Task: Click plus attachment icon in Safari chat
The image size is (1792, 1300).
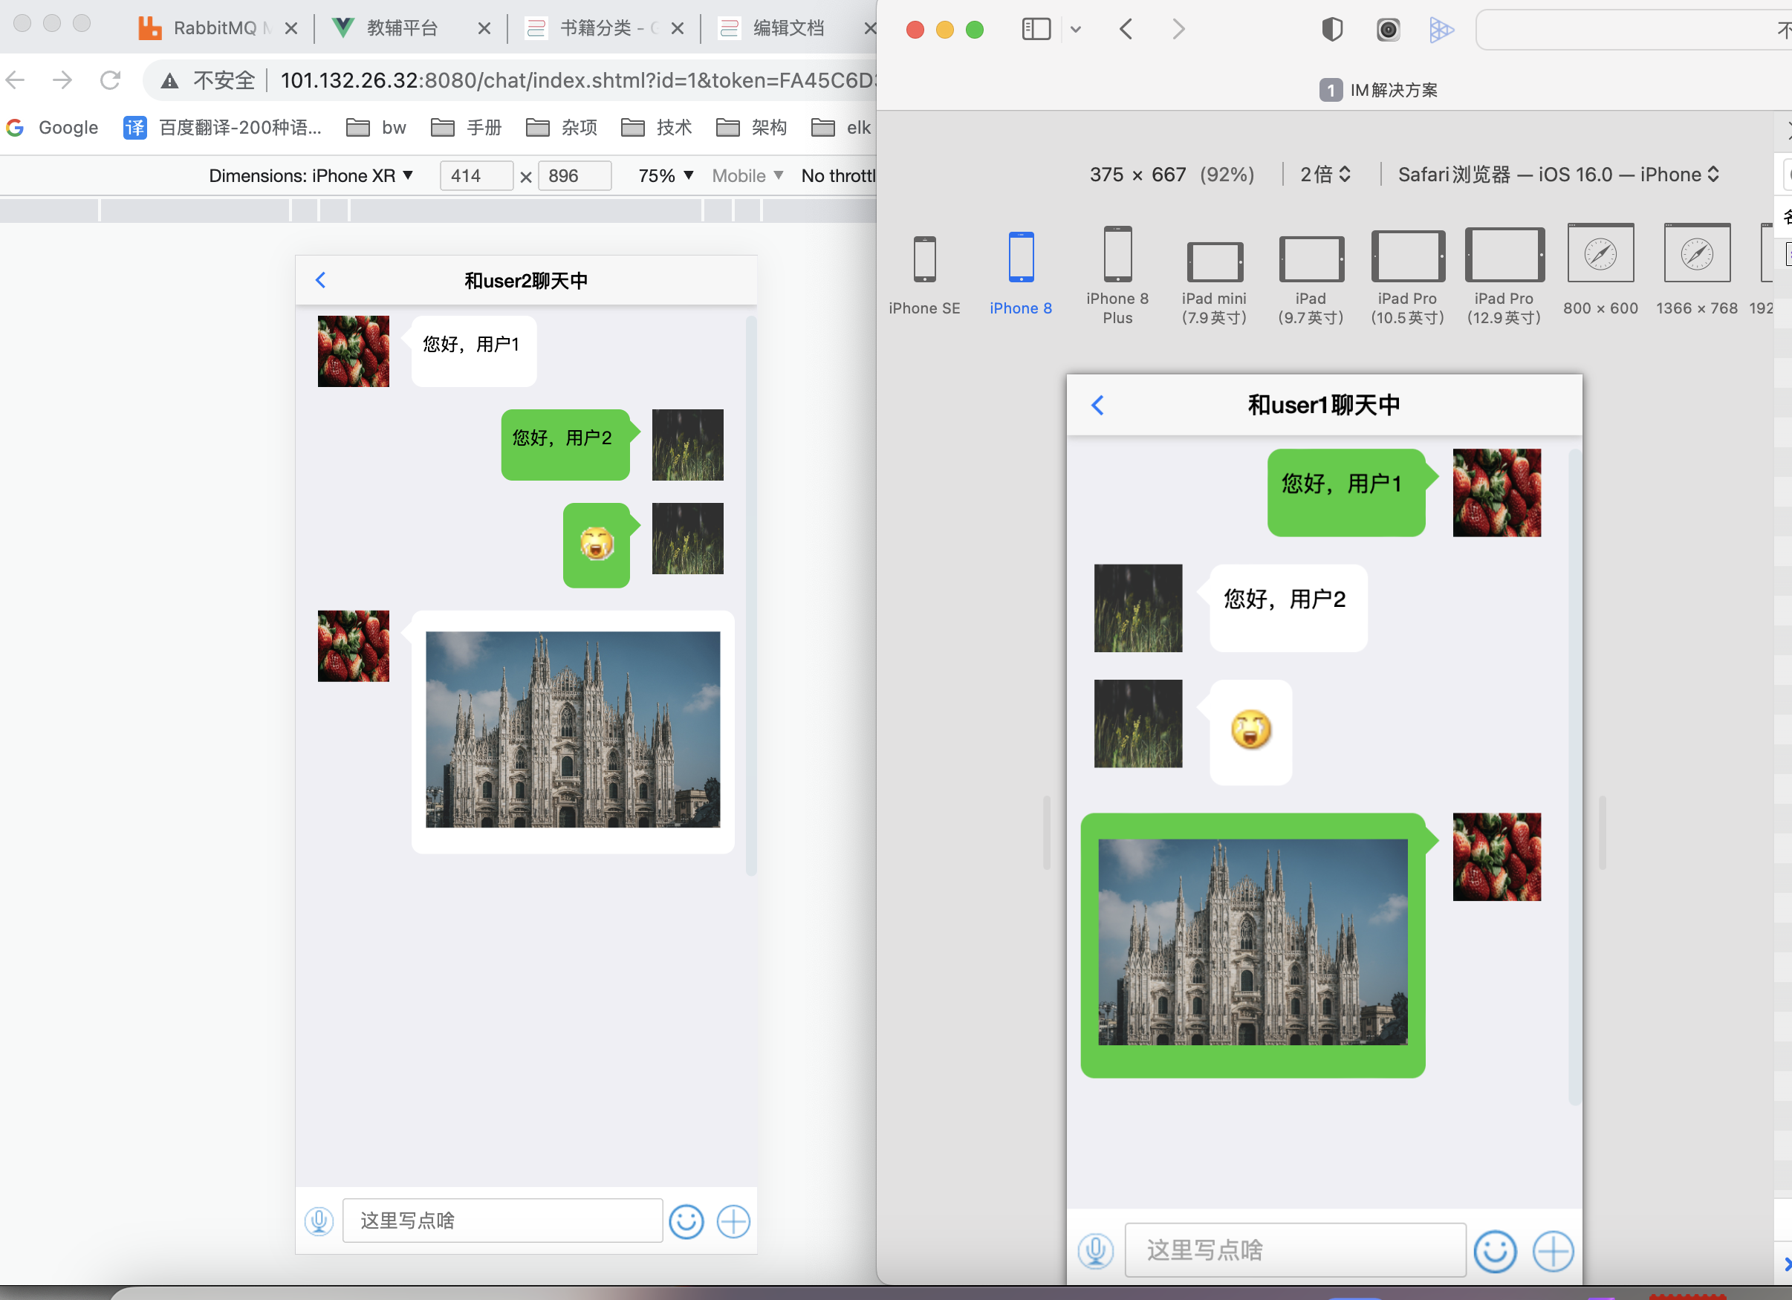Action: (x=1553, y=1251)
